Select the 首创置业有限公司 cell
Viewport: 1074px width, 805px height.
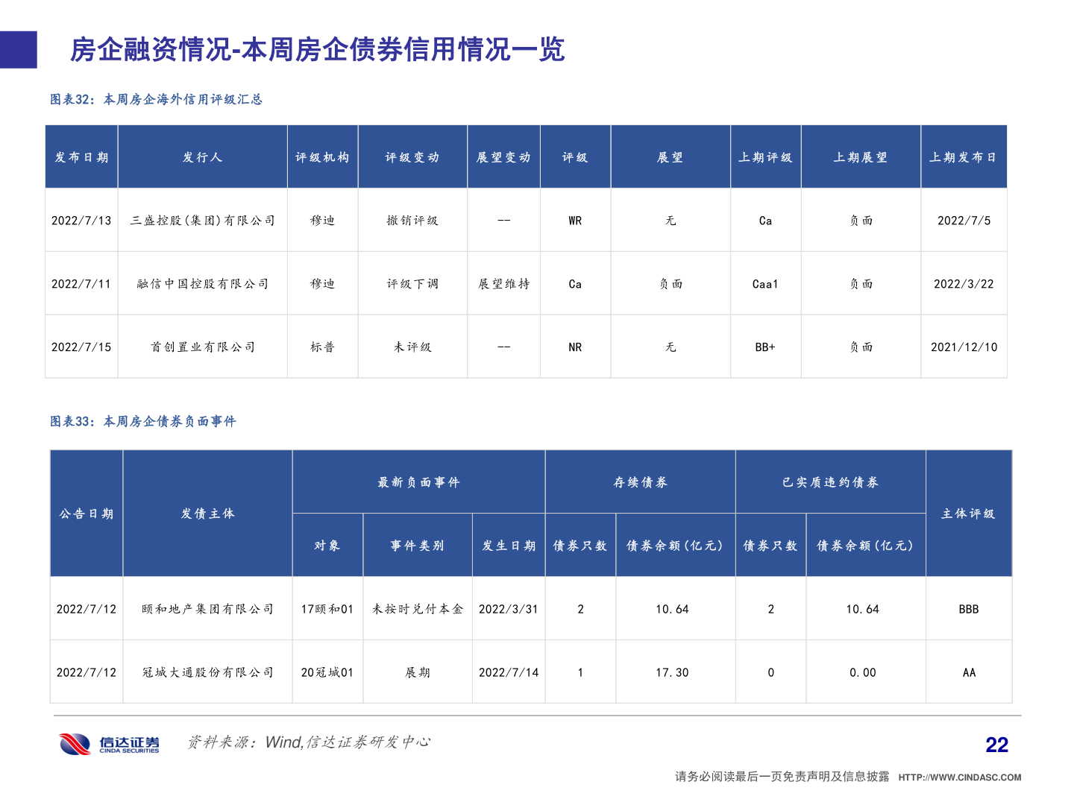pyautogui.click(x=202, y=346)
